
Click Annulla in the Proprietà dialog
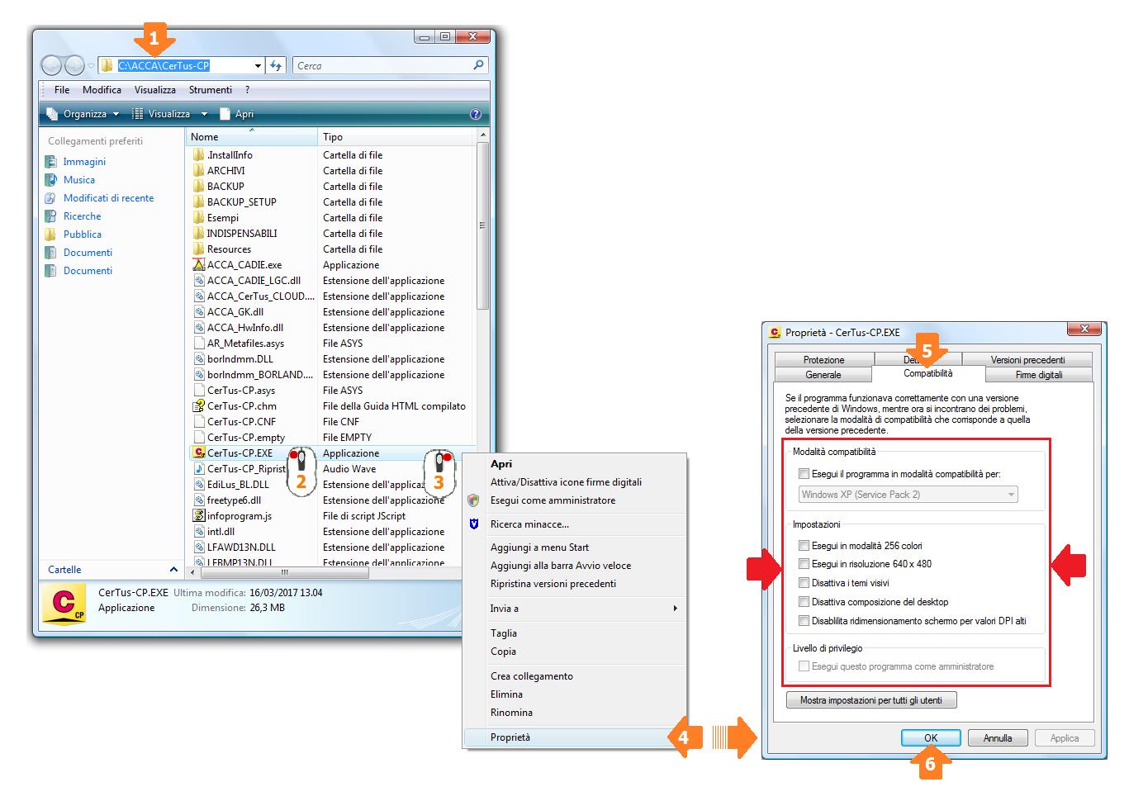tap(998, 738)
